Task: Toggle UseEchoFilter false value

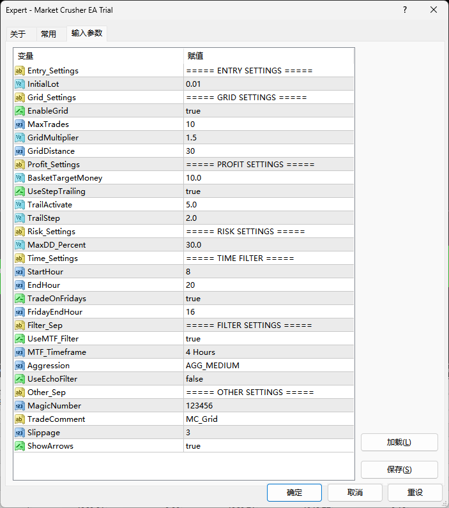Action: tap(268, 379)
